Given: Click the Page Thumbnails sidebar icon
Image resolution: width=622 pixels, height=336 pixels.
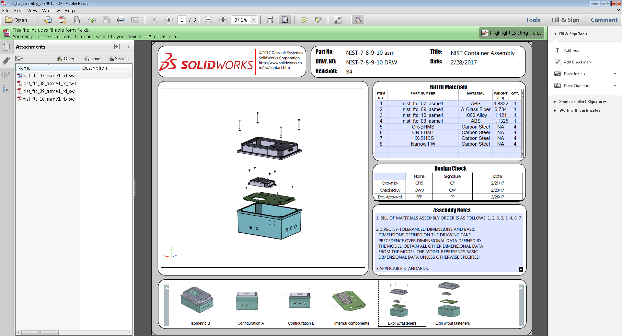Looking at the screenshot, I should coord(6,47).
